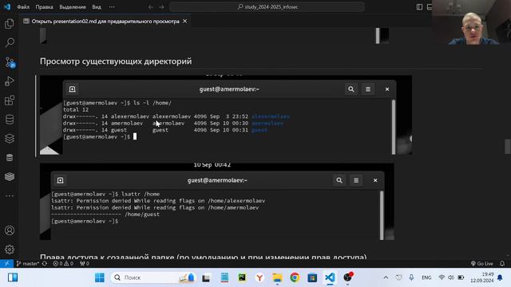The width and height of the screenshot is (511, 287).
Task: Click the lsattr /home terminal screenshot
Action: (217, 202)
